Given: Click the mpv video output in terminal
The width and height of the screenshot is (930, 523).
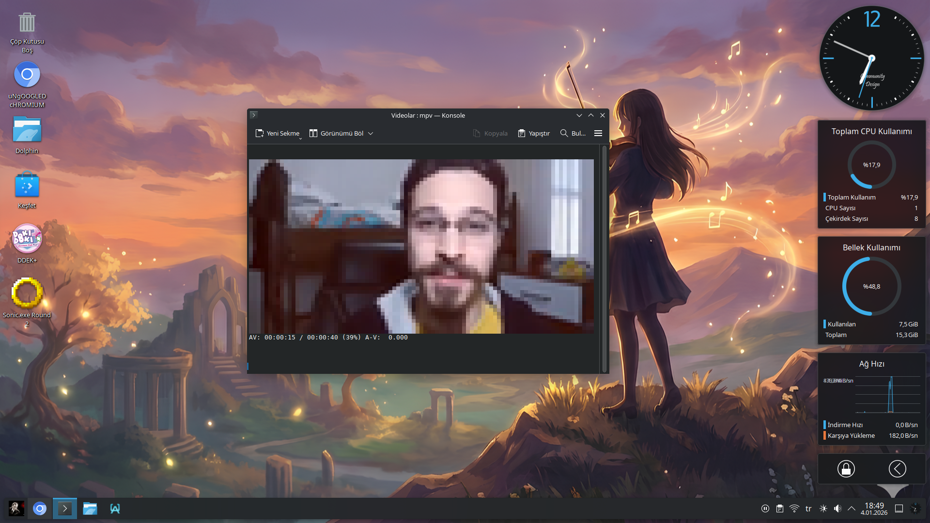Looking at the screenshot, I should click(421, 246).
